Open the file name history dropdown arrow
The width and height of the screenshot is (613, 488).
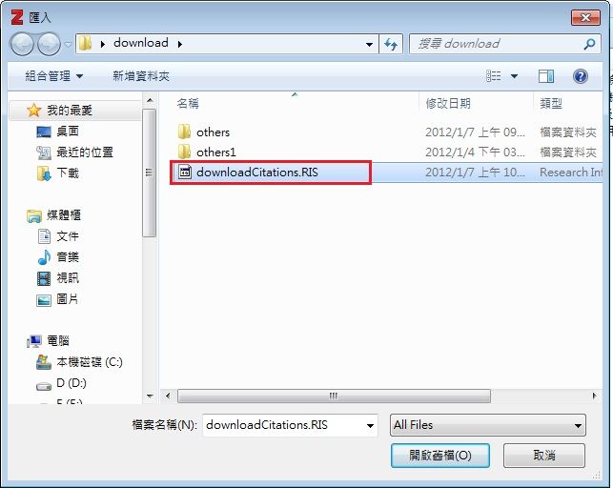coord(370,425)
